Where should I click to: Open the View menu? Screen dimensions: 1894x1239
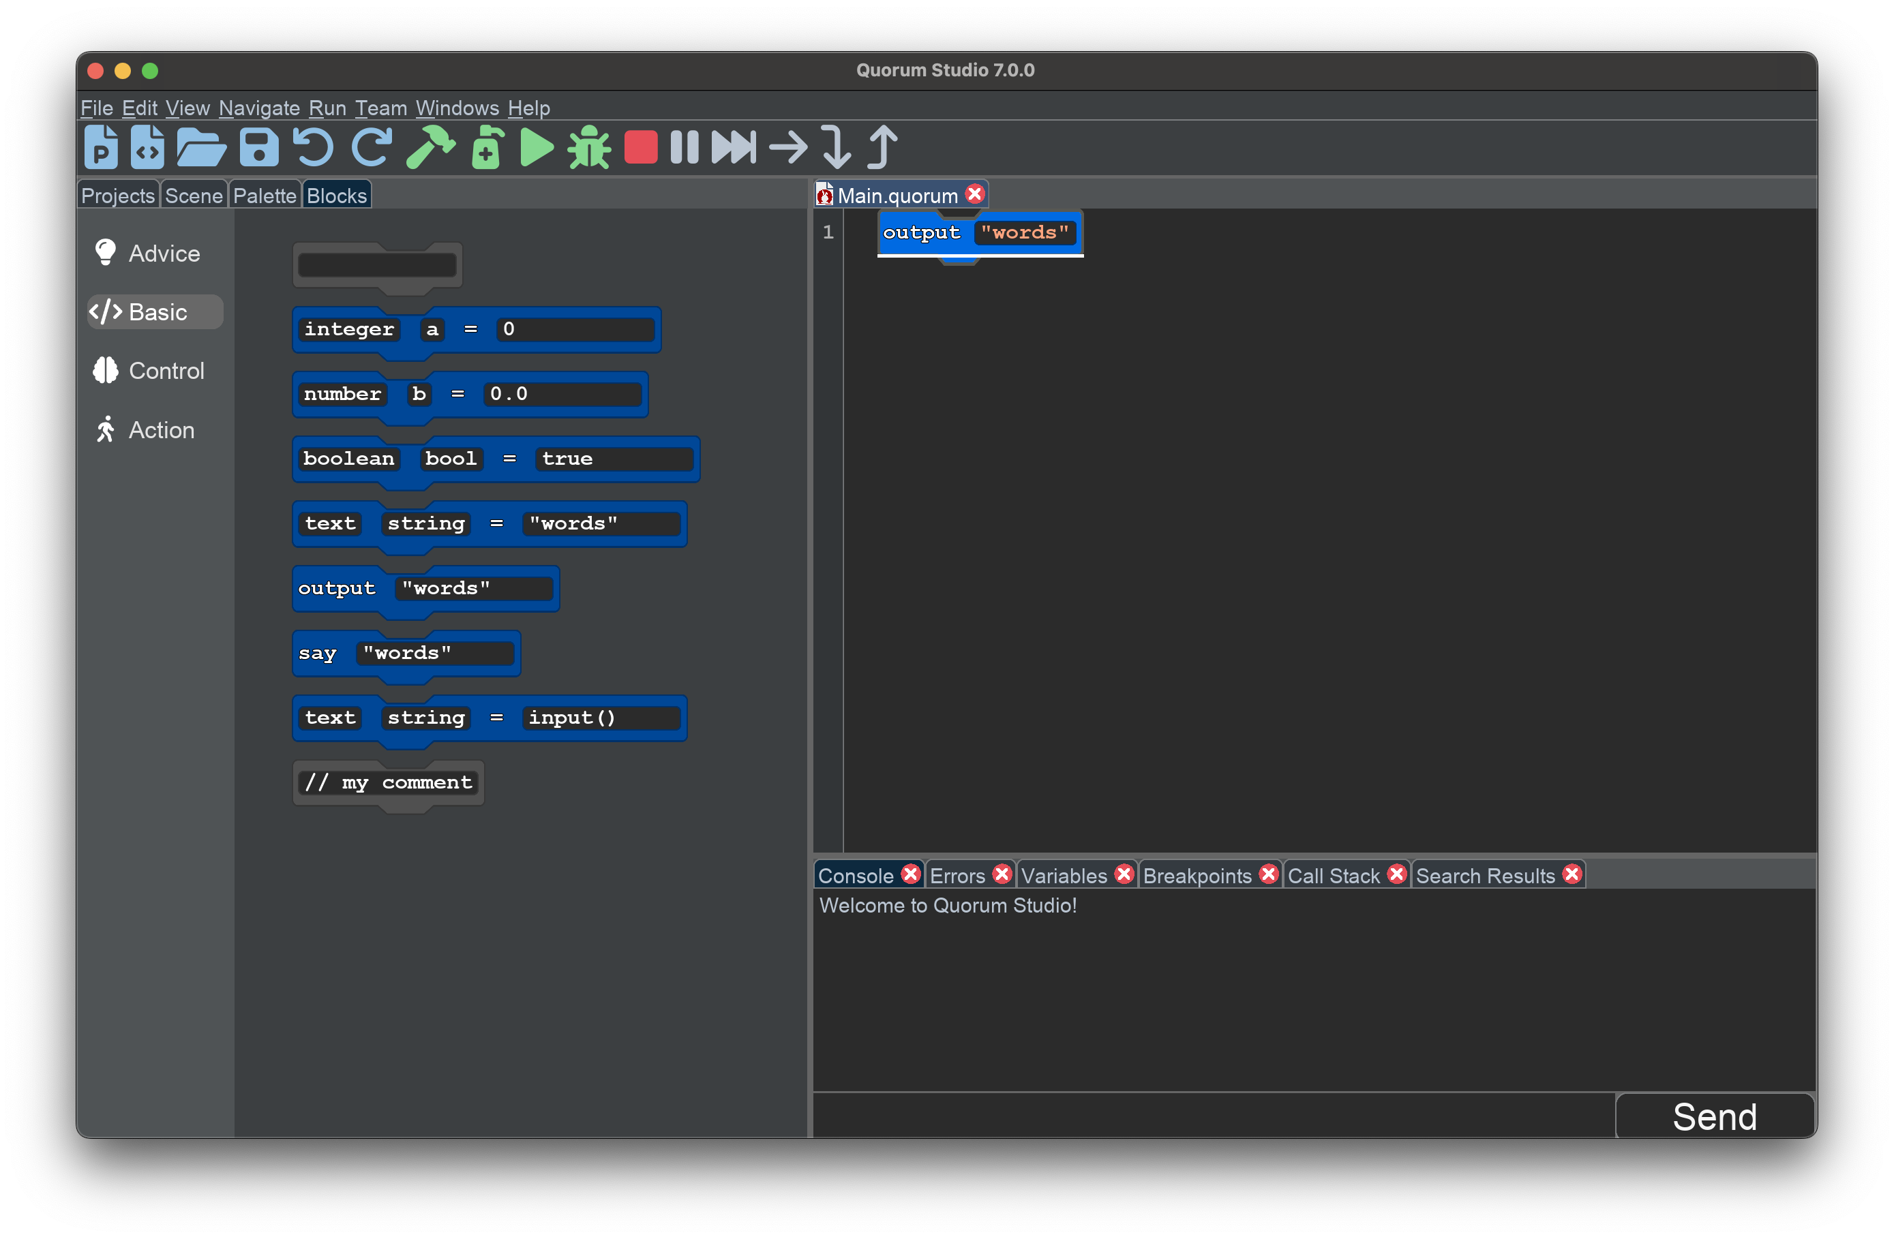(x=187, y=108)
